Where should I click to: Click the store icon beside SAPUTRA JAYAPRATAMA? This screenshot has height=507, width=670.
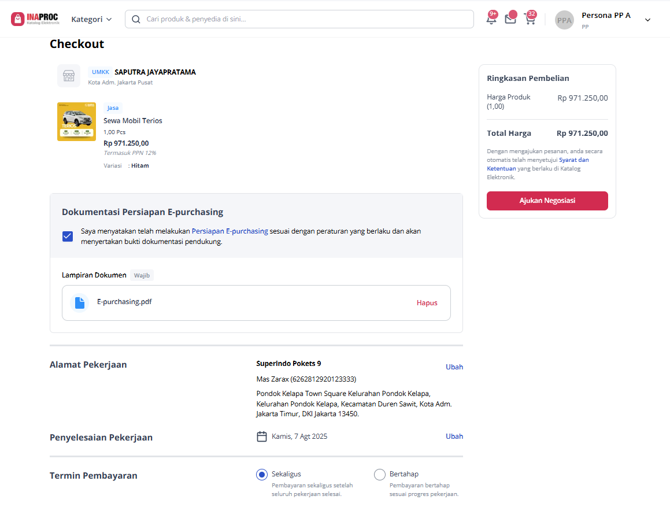pos(69,76)
